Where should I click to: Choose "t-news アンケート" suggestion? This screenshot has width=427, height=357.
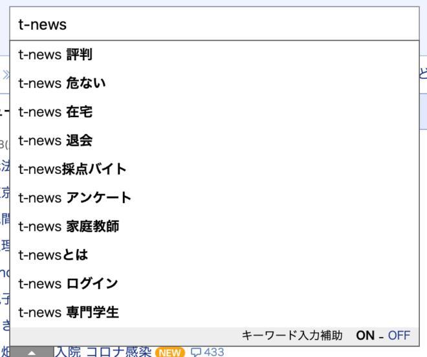(75, 197)
